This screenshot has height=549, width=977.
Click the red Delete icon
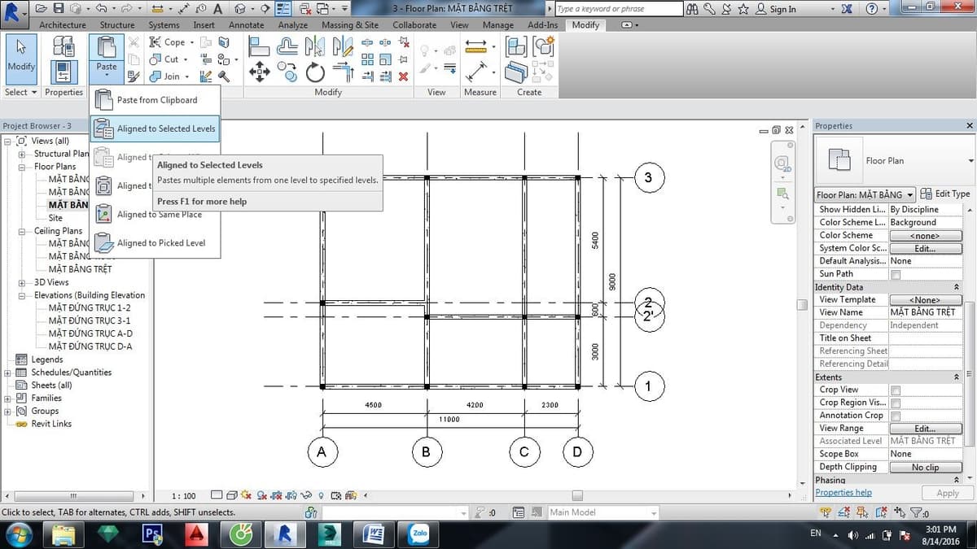403,76
